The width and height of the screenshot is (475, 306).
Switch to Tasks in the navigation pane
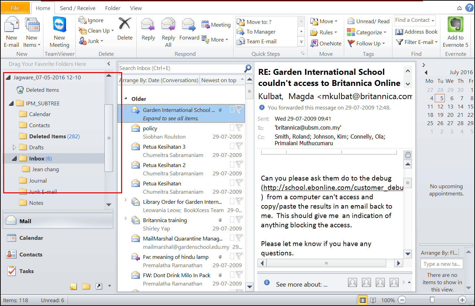(x=58, y=271)
